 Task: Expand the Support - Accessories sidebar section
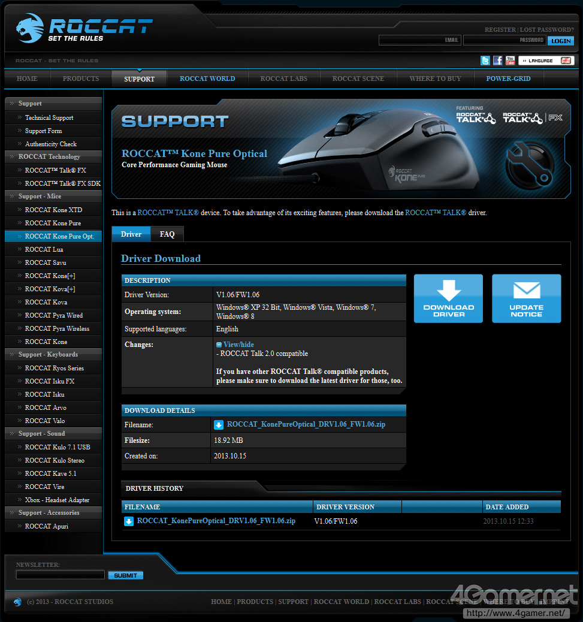coord(53,512)
